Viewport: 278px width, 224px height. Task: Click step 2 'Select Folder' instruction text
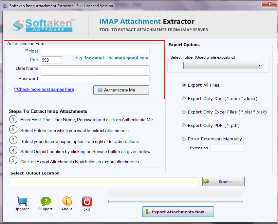(x=75, y=131)
